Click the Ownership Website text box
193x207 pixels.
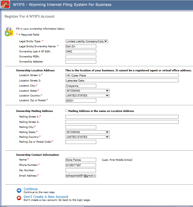(x=81, y=62)
